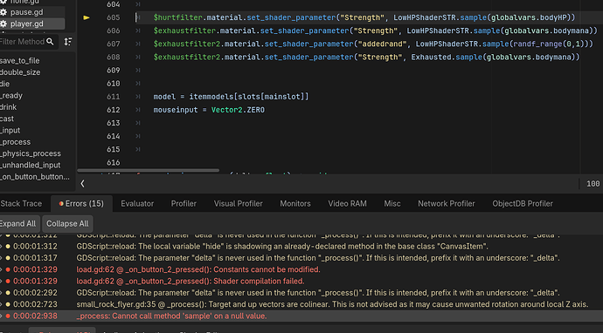Viewport: 603px width, 333px height.
Task: Toggle alphabetical sorting of the method list
Action: coord(67,42)
